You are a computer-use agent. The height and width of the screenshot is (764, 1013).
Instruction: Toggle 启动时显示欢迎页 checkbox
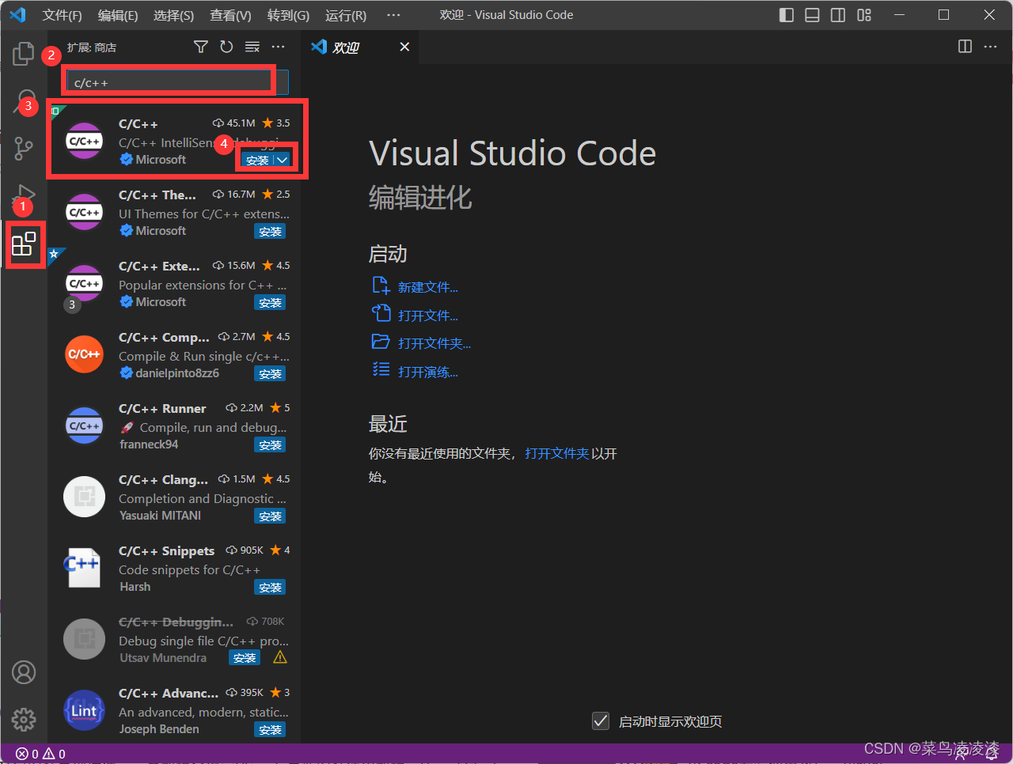point(601,721)
